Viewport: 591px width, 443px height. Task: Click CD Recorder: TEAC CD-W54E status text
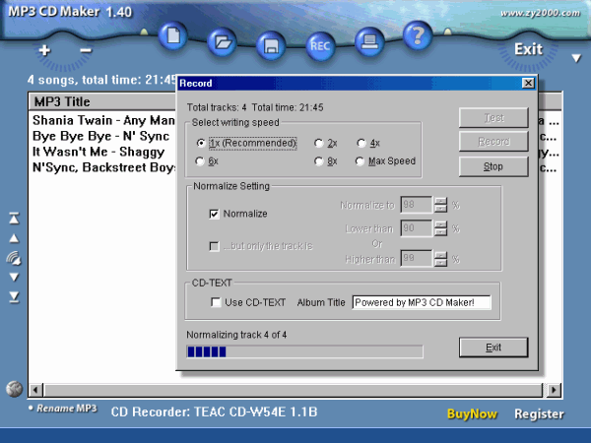[214, 412]
